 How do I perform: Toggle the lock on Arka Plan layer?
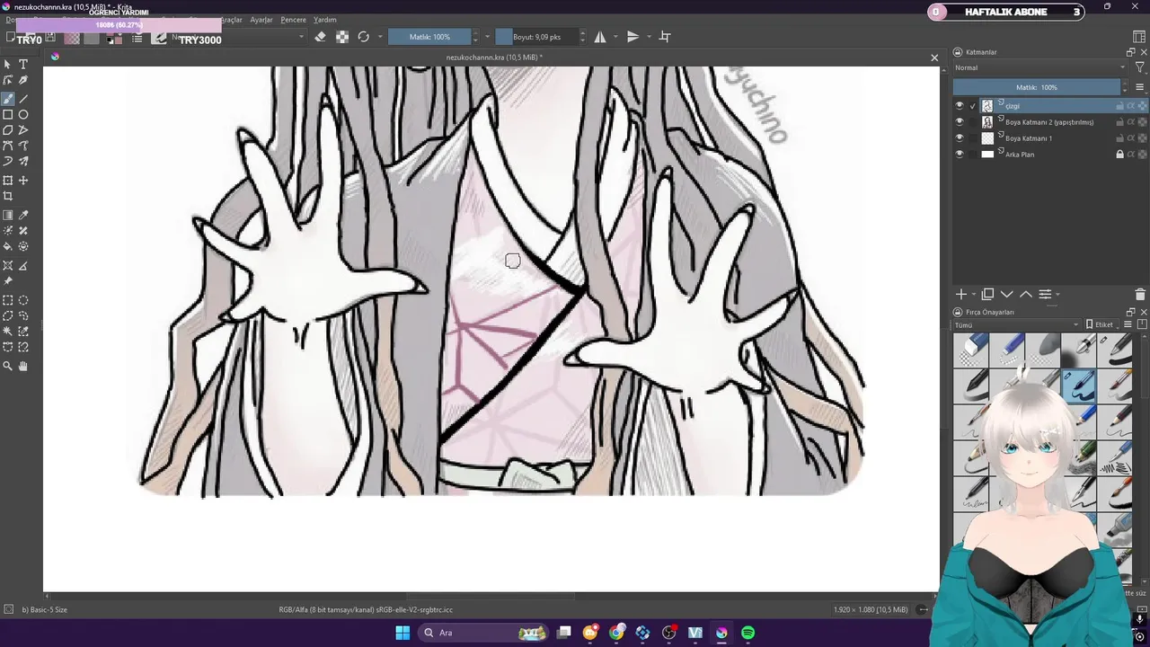(x=1119, y=155)
